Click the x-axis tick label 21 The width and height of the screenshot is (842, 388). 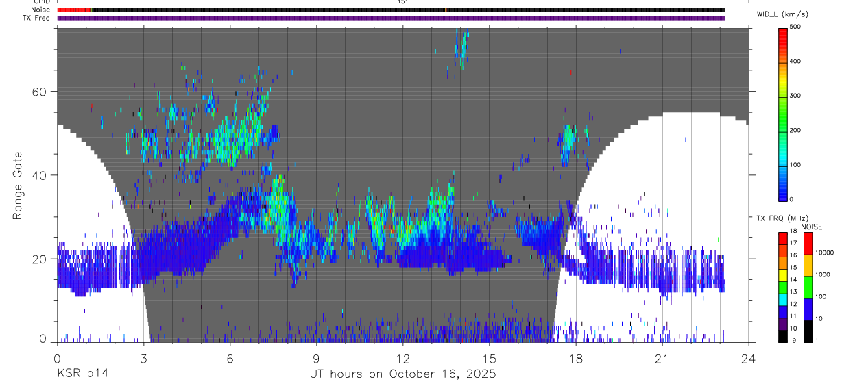pos(662,358)
